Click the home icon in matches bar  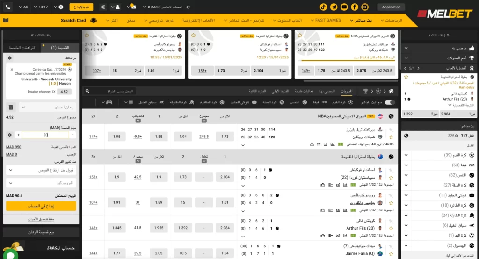coord(391,91)
